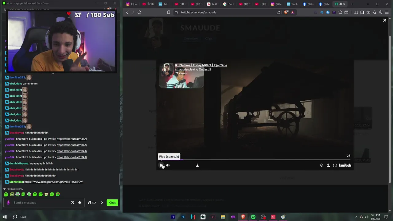
Task: Open Brave Wallet from the toolbar
Action: [368, 12]
